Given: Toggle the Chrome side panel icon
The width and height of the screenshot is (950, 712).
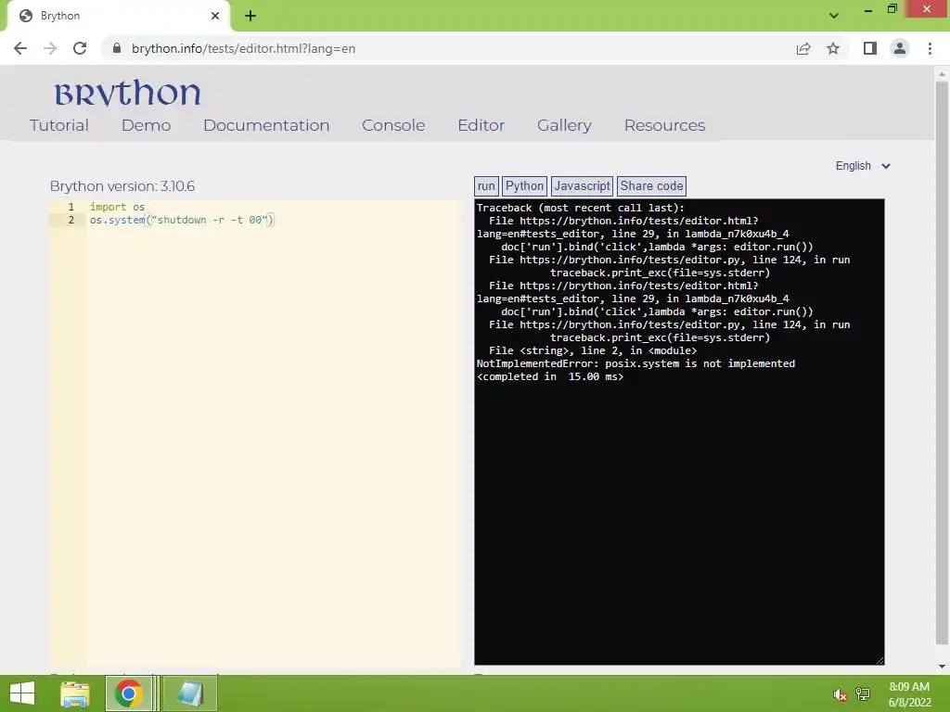Looking at the screenshot, I should tap(870, 48).
